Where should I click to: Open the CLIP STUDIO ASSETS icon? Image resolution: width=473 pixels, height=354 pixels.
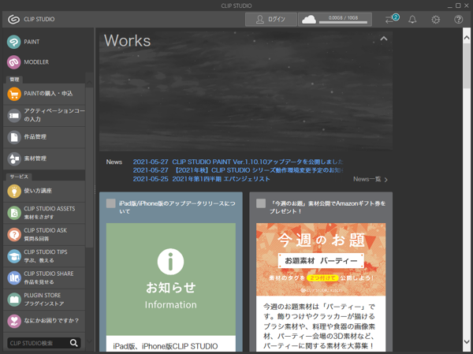[14, 213]
